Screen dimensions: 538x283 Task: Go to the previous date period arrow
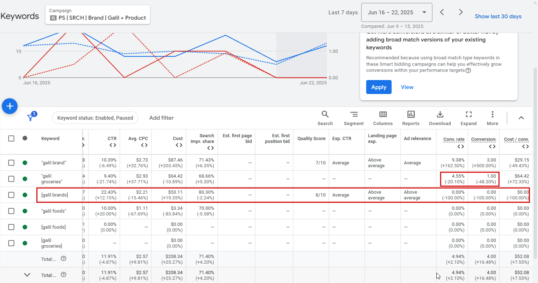click(x=442, y=13)
